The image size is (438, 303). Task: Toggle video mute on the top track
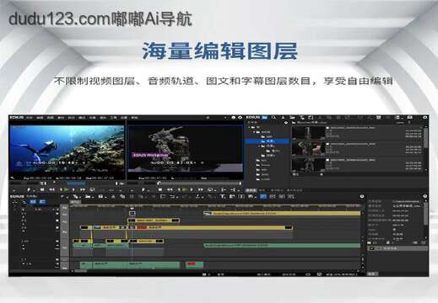(x=57, y=214)
